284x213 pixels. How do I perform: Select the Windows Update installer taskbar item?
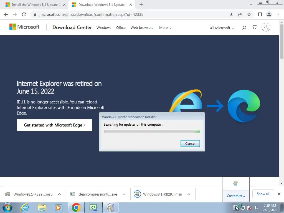(110, 207)
